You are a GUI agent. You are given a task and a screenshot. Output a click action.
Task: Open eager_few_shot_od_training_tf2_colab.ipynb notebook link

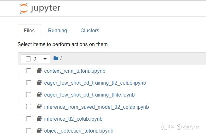(x=95, y=83)
